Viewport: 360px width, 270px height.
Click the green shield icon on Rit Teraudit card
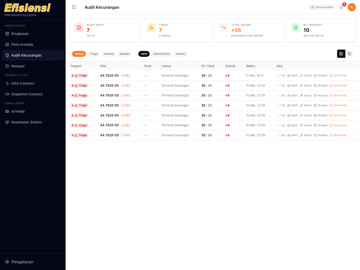pyautogui.click(x=296, y=28)
